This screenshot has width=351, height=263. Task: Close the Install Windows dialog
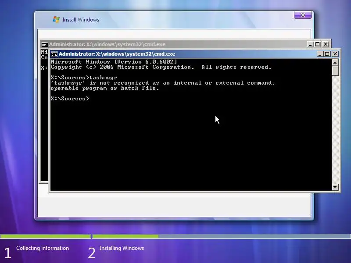click(303, 15)
